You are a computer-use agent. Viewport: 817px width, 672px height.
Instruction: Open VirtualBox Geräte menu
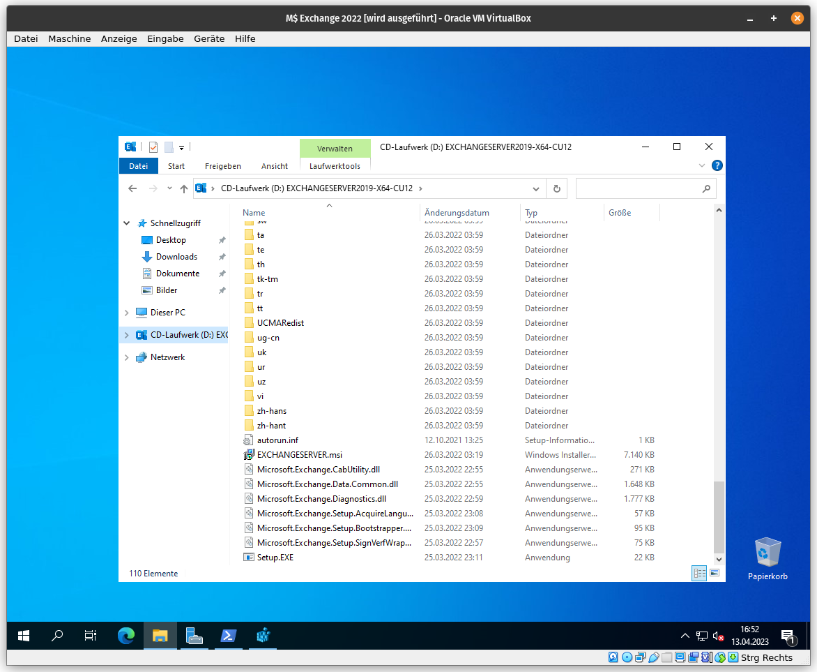pos(209,38)
